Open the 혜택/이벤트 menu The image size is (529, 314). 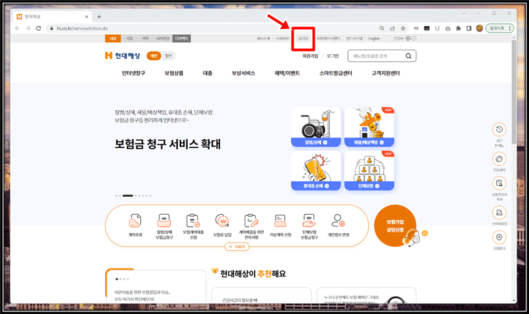(287, 73)
